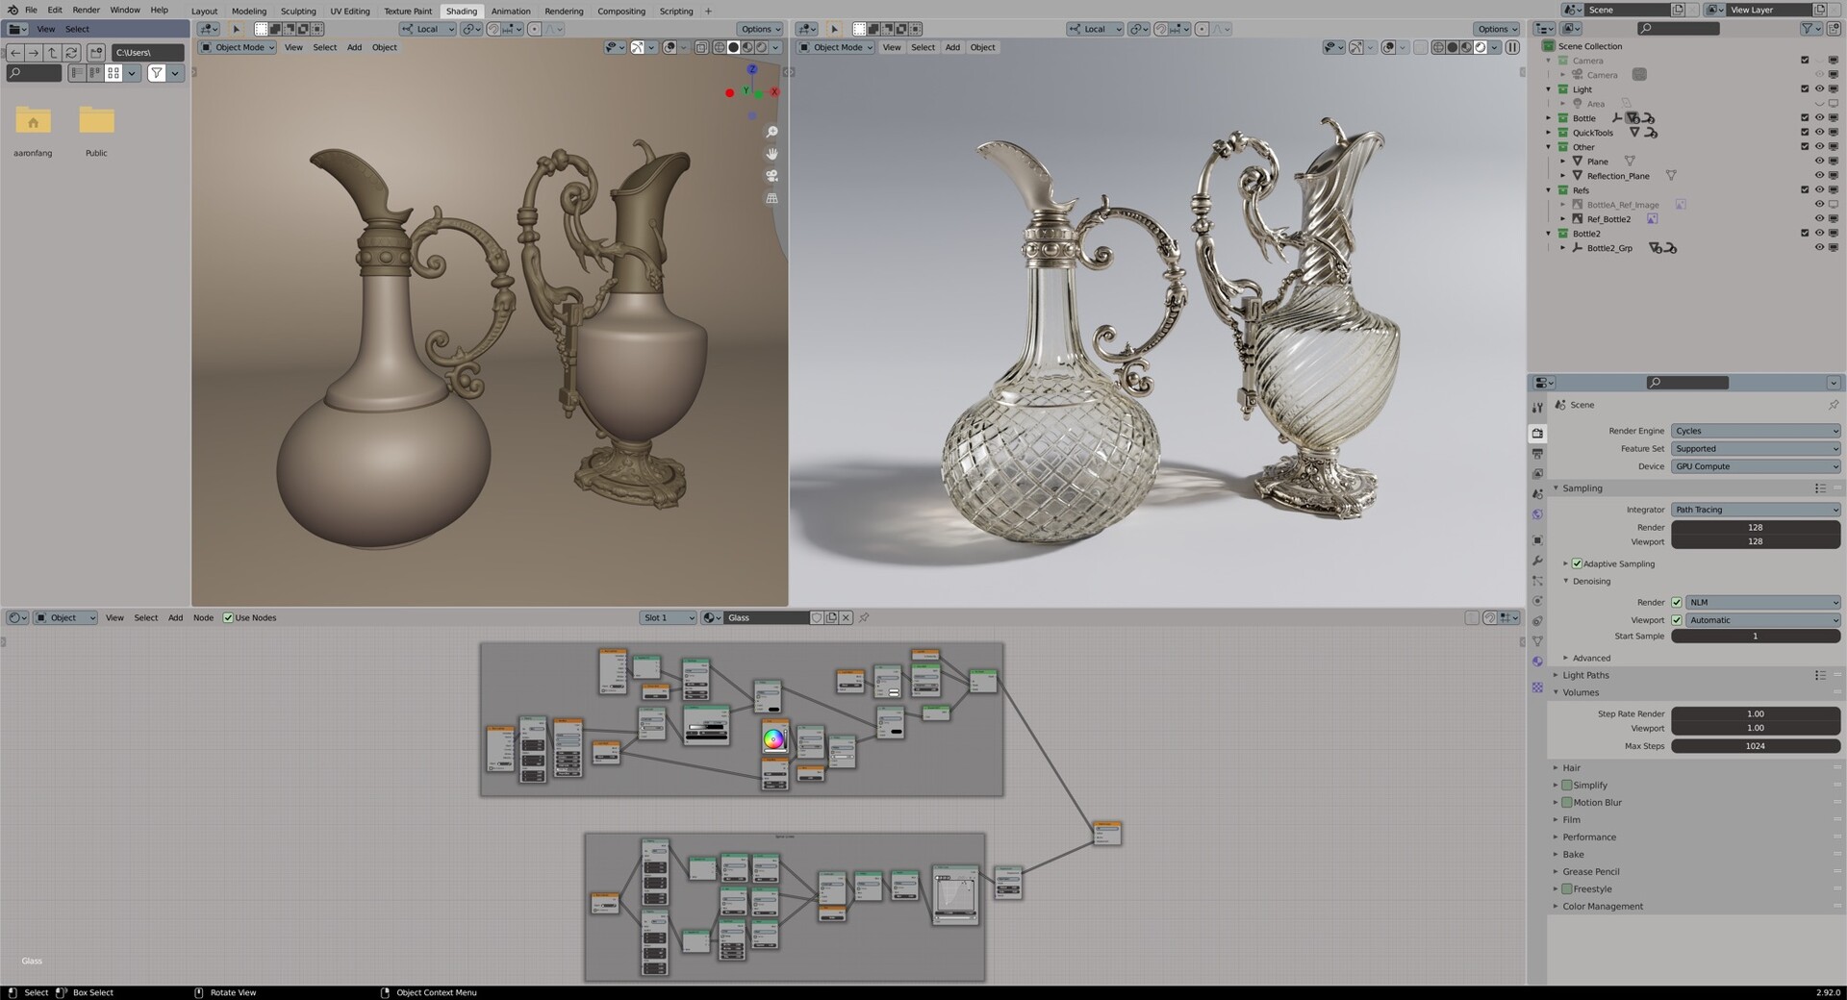Enable the Motion Blur checkbox
This screenshot has height=1000, width=1847.
point(1567,803)
